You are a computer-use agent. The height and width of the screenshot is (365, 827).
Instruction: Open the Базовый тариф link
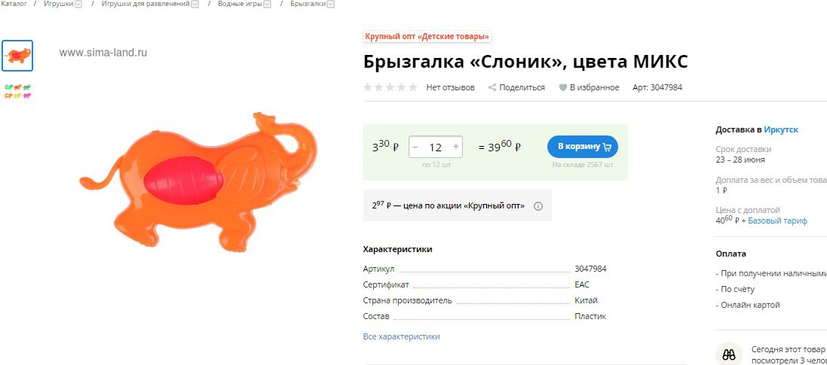[x=777, y=221]
